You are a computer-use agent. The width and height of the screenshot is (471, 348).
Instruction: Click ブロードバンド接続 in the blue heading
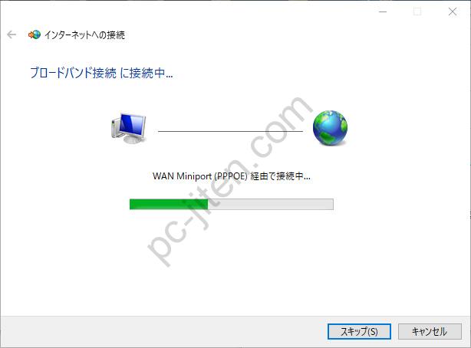pyautogui.click(x=73, y=73)
